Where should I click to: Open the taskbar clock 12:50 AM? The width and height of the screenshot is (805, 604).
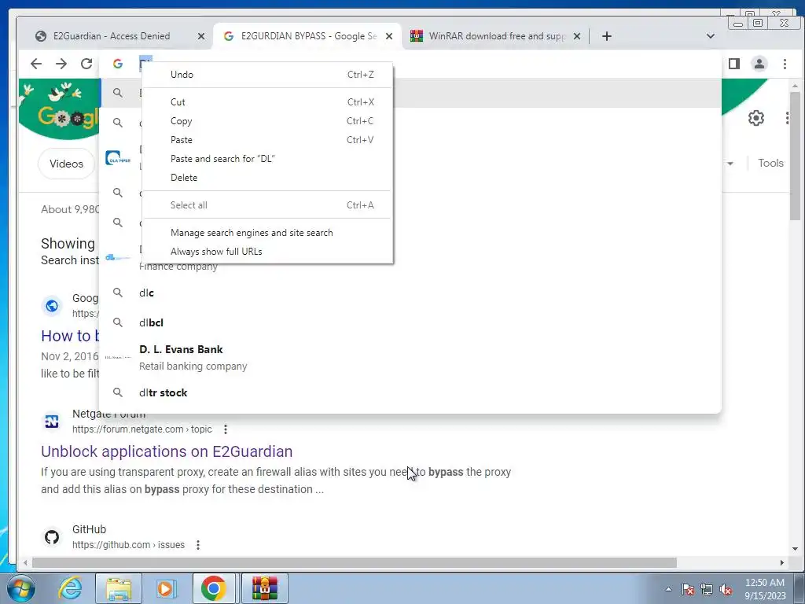click(765, 589)
